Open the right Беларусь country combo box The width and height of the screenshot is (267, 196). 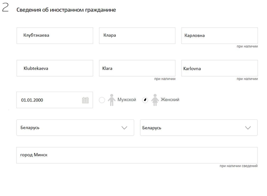[x=199, y=128]
